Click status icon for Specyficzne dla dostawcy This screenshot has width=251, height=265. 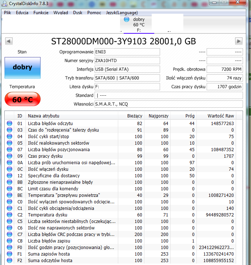pos(9,175)
